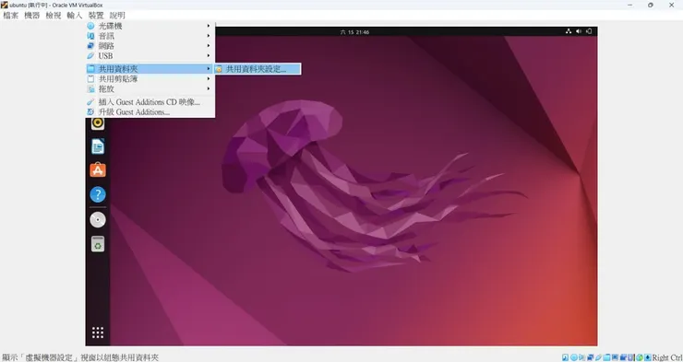Expand the 網路 network submenu
683x362 pixels.
coord(150,46)
